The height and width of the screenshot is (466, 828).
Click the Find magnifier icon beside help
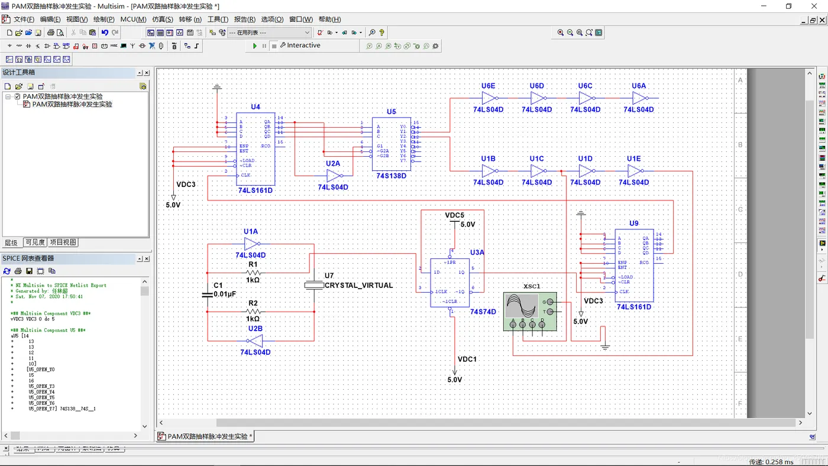(372, 33)
